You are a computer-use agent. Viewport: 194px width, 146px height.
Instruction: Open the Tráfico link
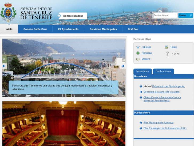tap(173, 47)
